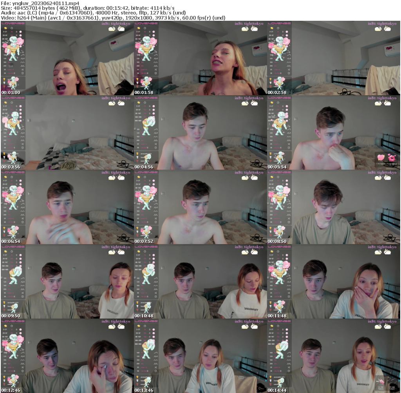Toggle the silver trophy tipper entry
401x393 pixels.
tap(4, 82)
